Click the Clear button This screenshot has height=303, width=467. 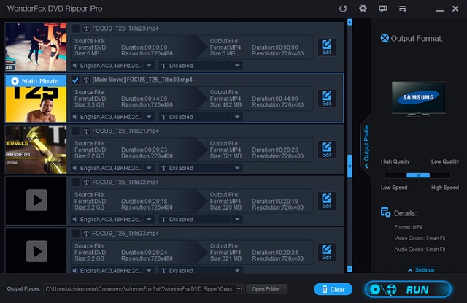pyautogui.click(x=333, y=289)
